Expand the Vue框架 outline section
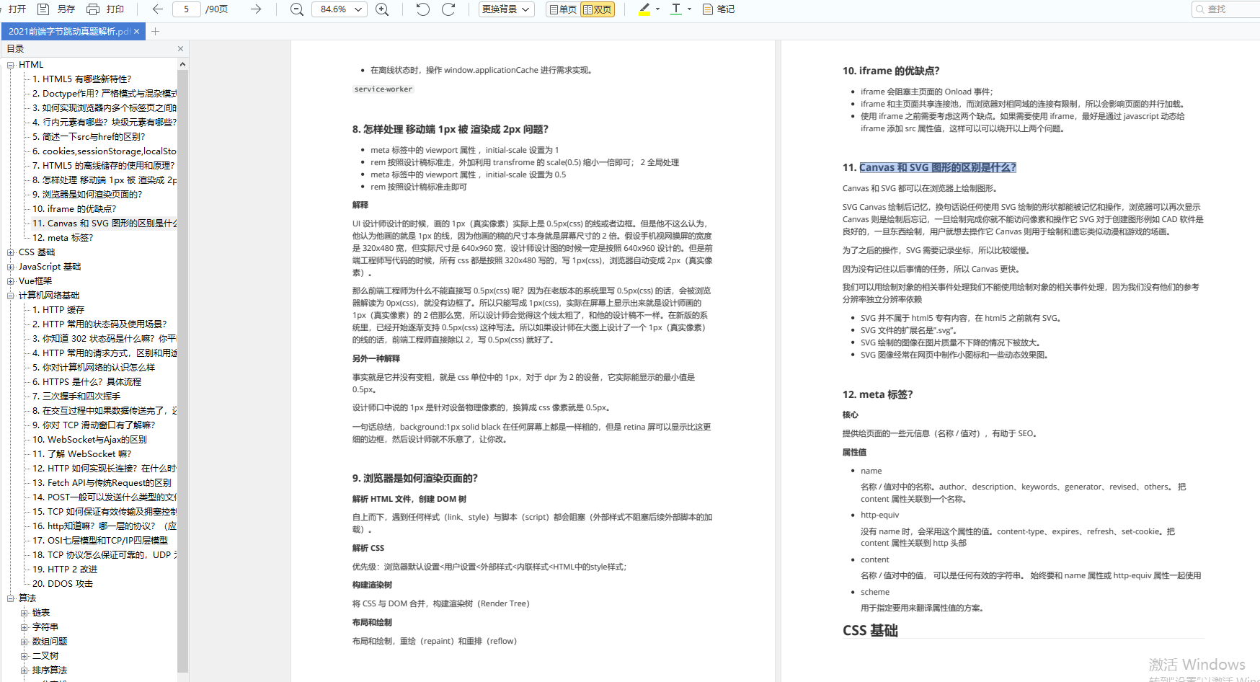1260x682 pixels. (x=11, y=281)
